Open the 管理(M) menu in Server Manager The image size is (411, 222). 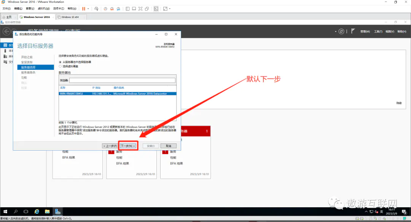(365, 31)
